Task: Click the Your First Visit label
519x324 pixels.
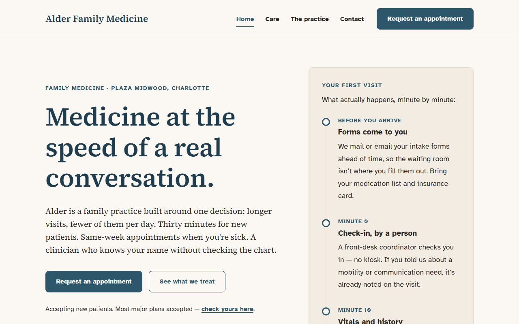Action: click(x=352, y=85)
